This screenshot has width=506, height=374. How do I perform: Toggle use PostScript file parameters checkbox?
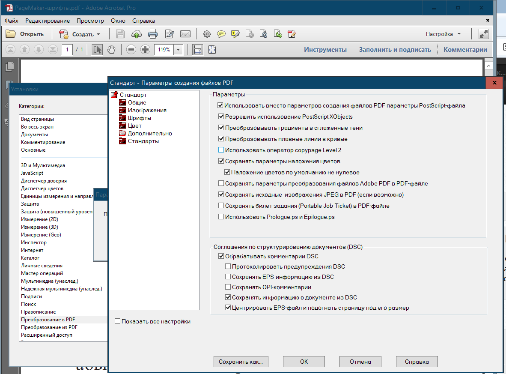tap(220, 105)
